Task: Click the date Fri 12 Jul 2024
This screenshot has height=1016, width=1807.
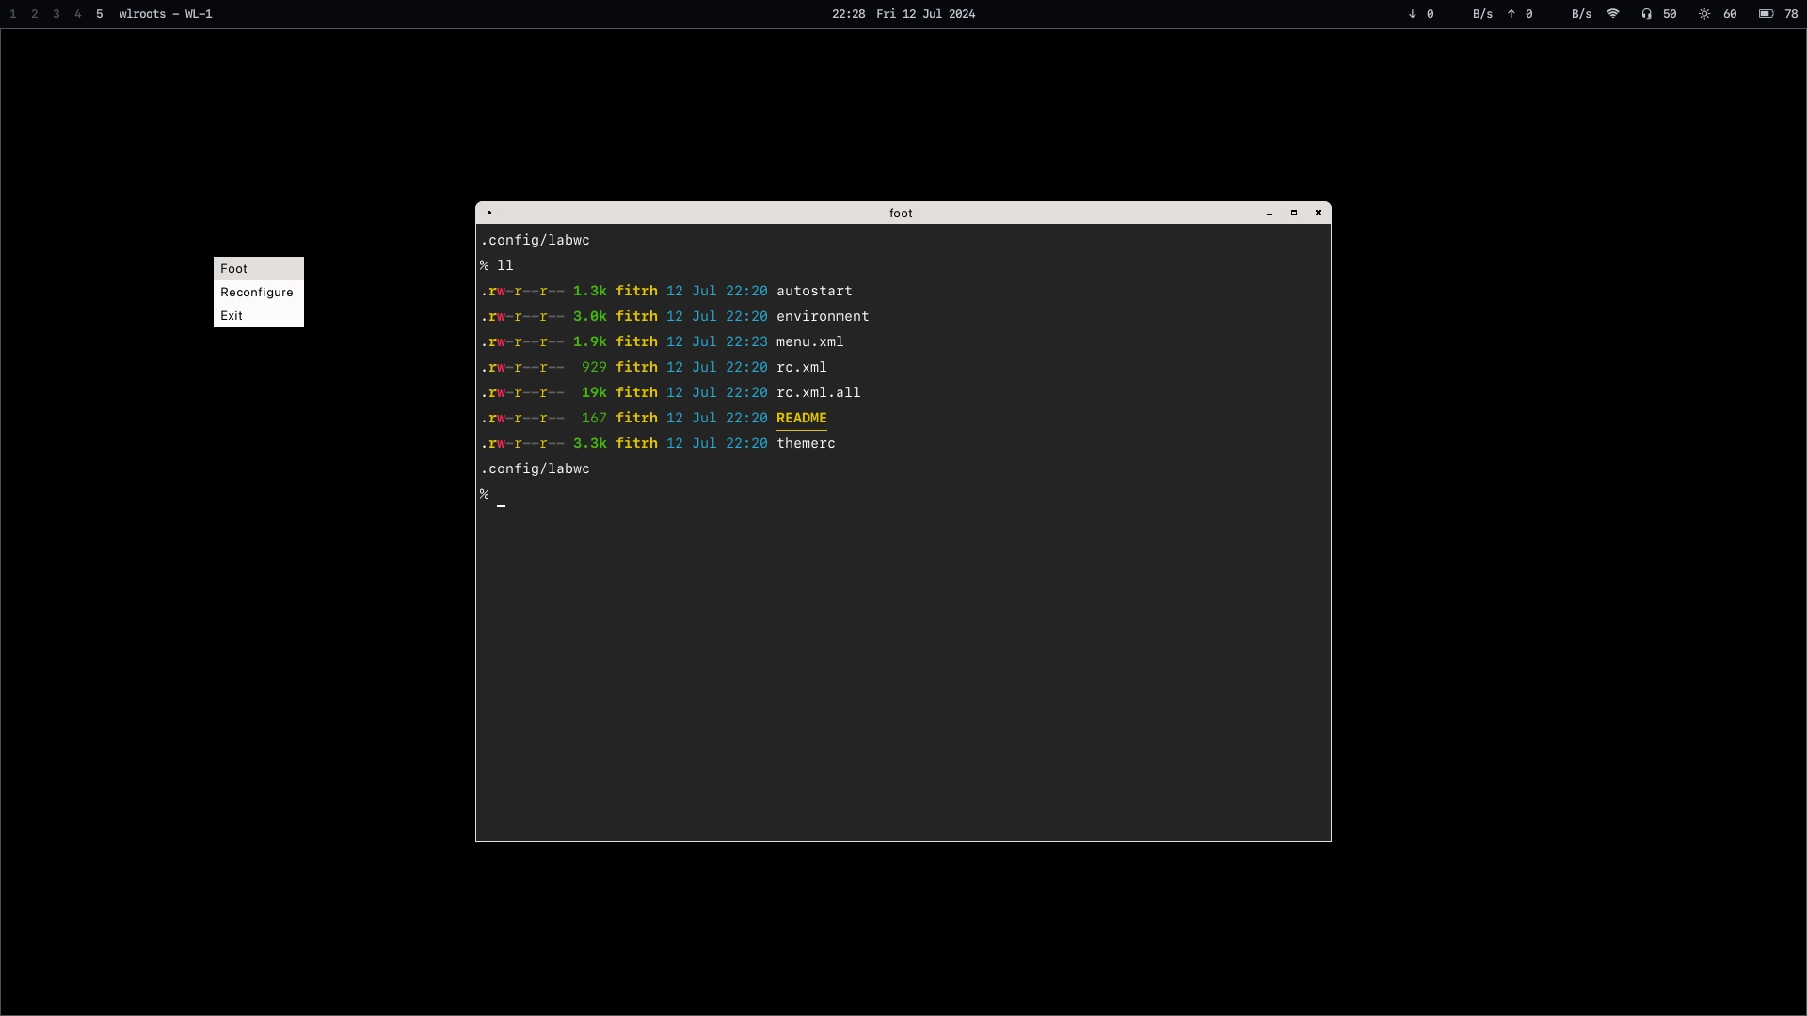Action: pyautogui.click(x=925, y=14)
